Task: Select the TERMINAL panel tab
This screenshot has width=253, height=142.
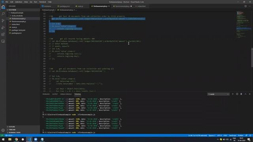Action: pyautogui.click(x=77, y=94)
